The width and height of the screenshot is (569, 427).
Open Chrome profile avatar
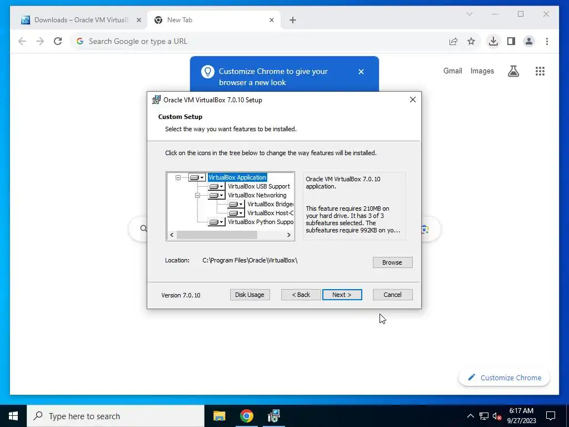click(x=529, y=41)
